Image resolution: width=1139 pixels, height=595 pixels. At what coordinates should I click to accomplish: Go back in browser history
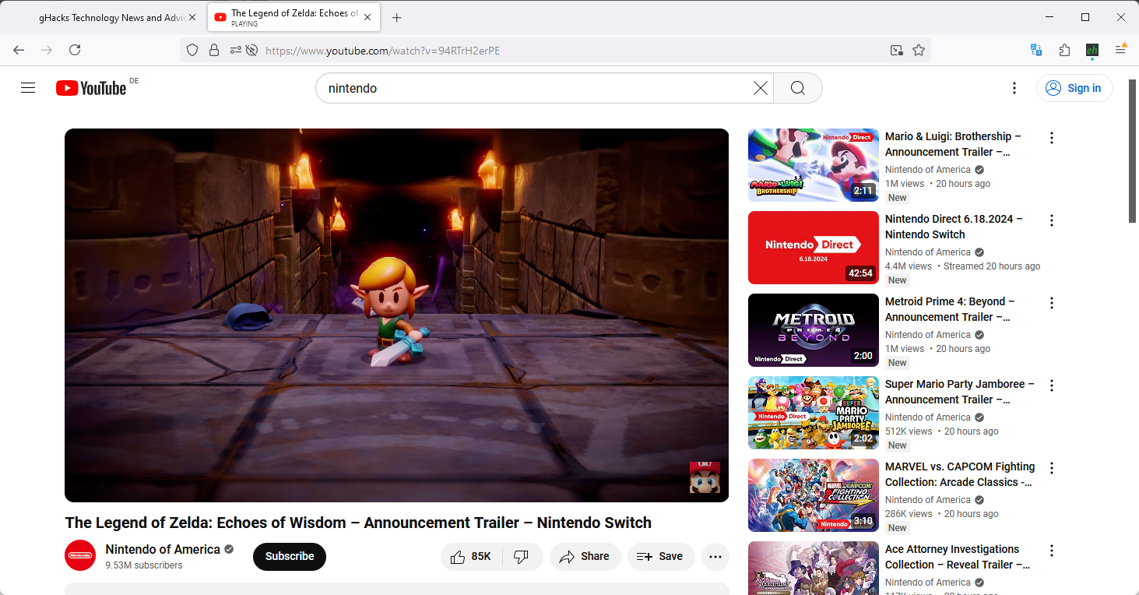pos(19,50)
